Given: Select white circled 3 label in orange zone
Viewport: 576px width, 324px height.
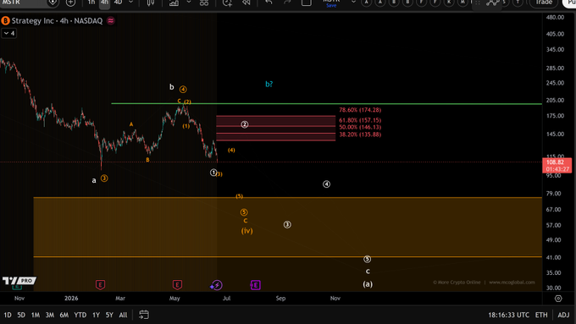Looking at the screenshot, I should (287, 224).
